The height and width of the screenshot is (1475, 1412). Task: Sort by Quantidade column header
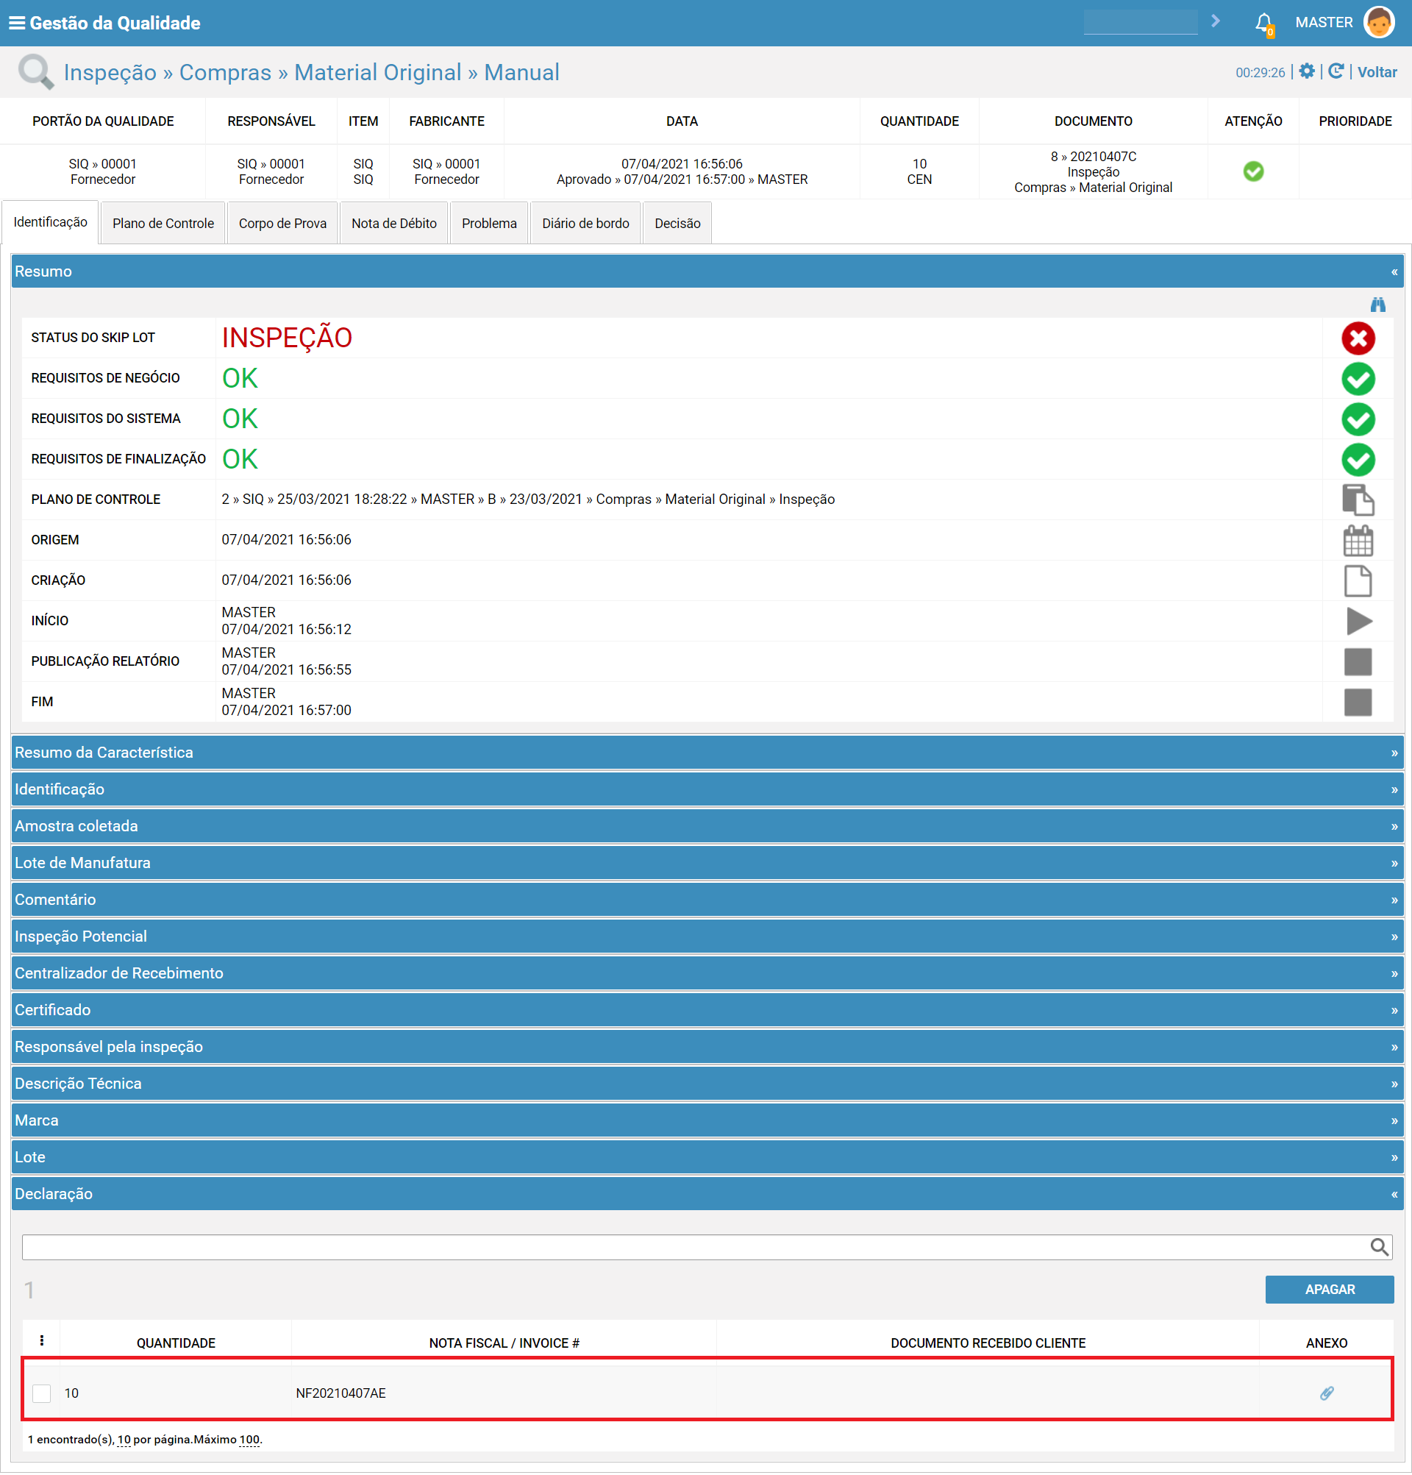176,1343
